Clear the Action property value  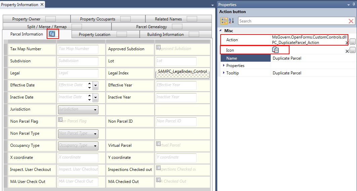click(x=347, y=43)
